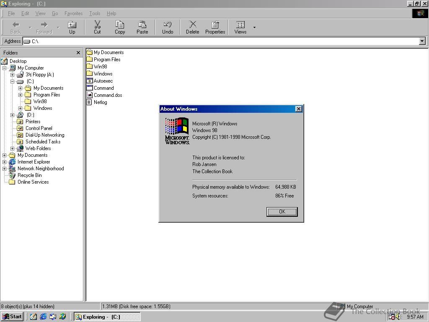This screenshot has width=429, height=322.
Task: Click the C:\ address field
Action: coord(221,42)
